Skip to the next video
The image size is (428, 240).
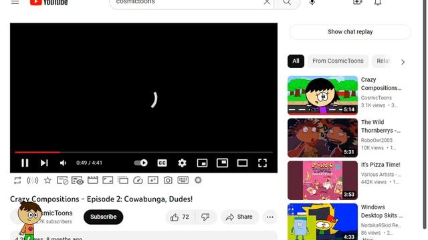[x=44, y=163]
